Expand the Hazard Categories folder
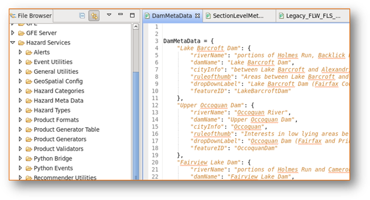Screen dimensions: 370x200 (20, 90)
